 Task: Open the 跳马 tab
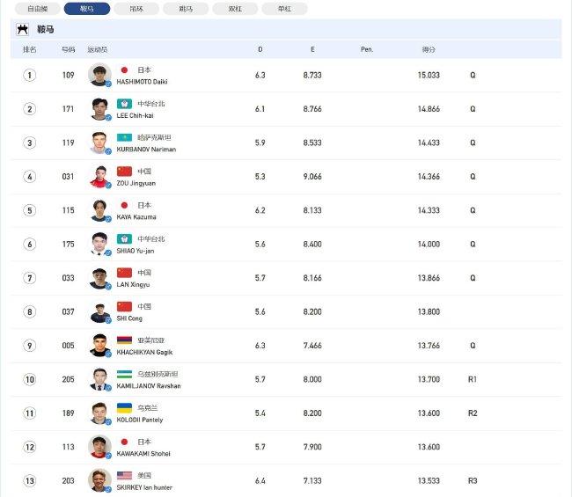186,9
